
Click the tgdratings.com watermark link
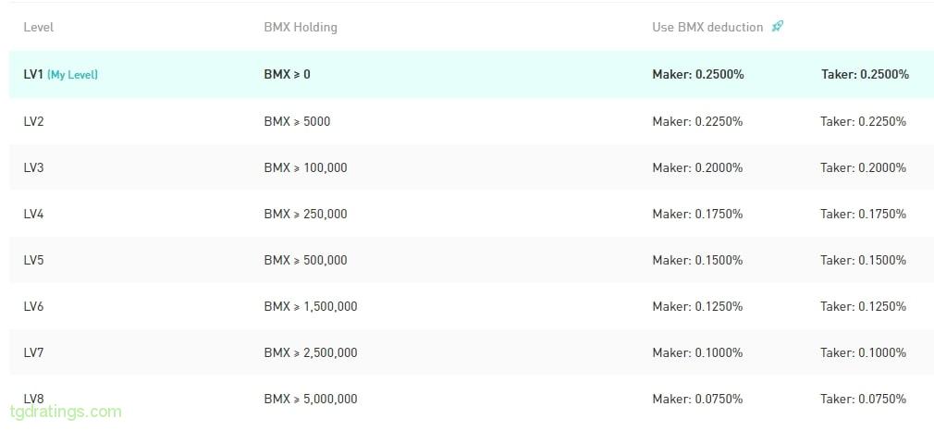[x=66, y=412]
